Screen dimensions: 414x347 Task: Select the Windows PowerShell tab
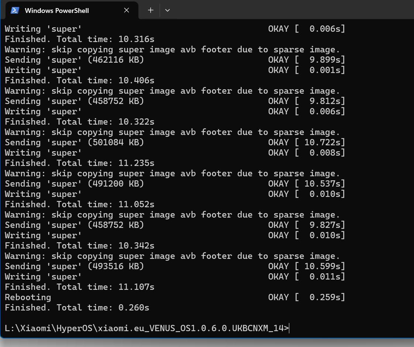pyautogui.click(x=72, y=10)
